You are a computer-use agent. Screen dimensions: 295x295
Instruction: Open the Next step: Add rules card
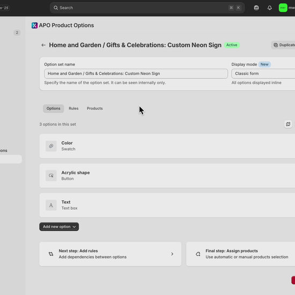coord(110,254)
